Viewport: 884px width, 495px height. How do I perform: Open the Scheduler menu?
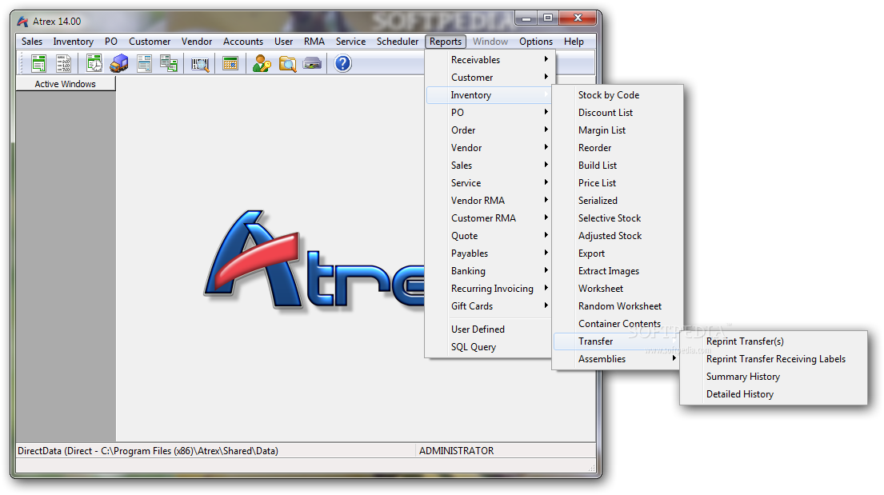398,42
